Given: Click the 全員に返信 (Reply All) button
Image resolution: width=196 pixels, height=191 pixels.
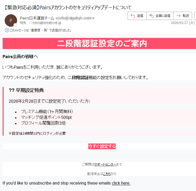Looking at the screenshot, I should 160,16.
